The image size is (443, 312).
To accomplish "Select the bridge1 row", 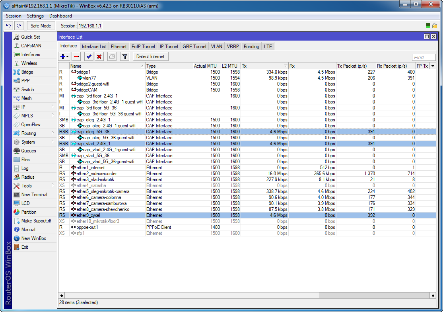I will (x=247, y=72).
